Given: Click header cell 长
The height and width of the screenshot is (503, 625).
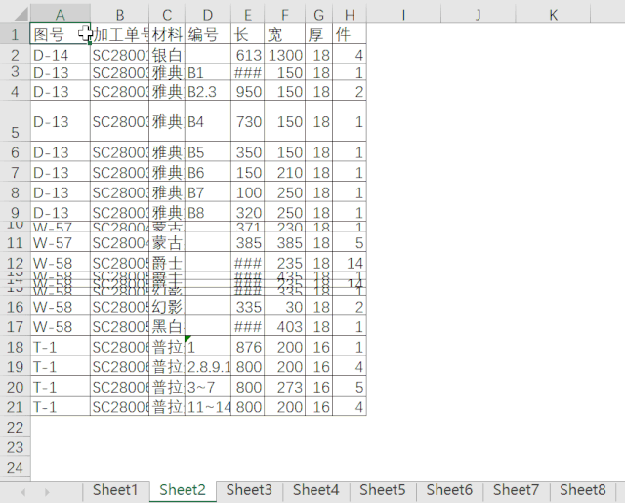Looking at the screenshot, I should coord(247,34).
